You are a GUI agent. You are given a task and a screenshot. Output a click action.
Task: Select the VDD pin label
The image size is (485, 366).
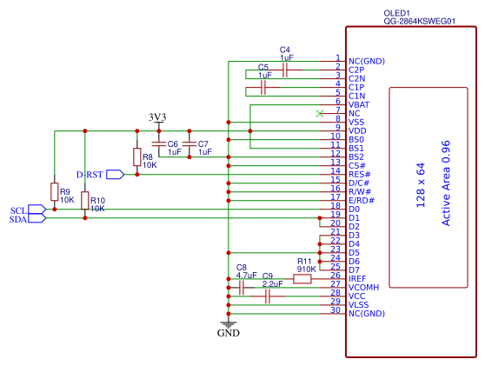pos(357,131)
